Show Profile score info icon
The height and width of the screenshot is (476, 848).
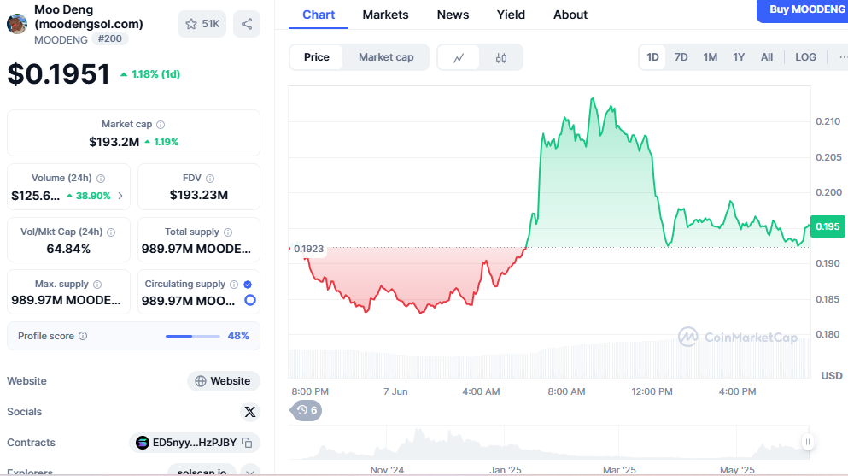click(83, 336)
